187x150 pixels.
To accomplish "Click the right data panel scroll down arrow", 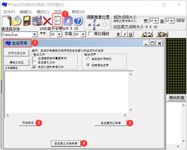I will (x=183, y=141).
